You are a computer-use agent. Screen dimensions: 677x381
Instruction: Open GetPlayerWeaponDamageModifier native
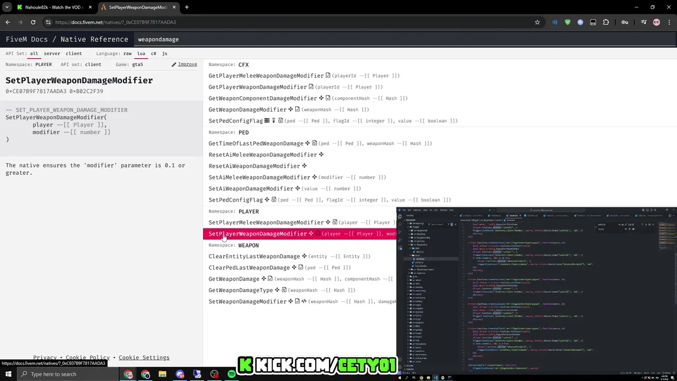(258, 87)
